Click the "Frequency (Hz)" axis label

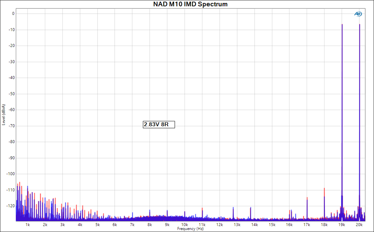pyautogui.click(x=190, y=229)
